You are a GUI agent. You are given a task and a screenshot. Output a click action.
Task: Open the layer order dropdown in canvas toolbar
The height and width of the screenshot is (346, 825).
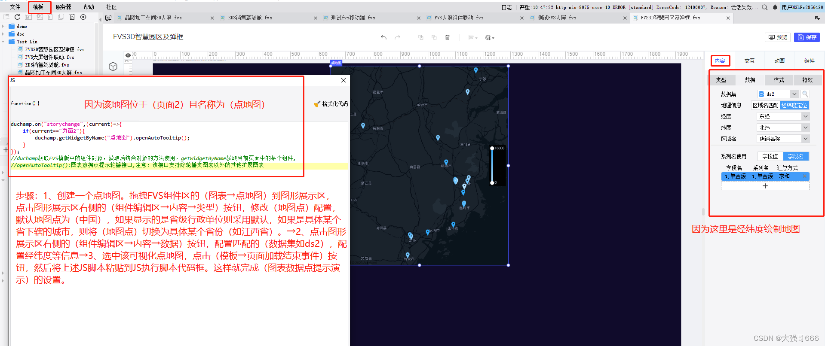[490, 38]
